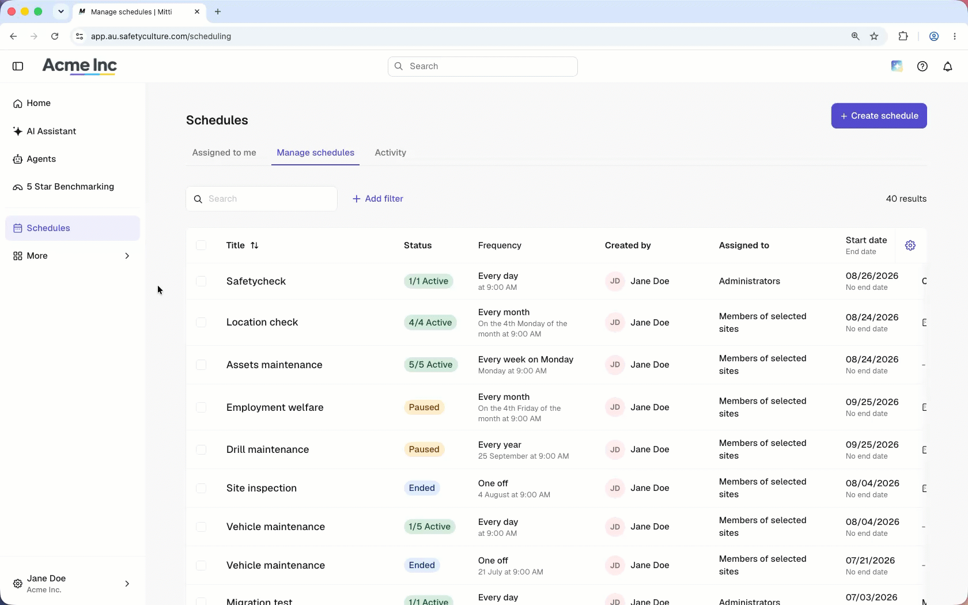Tick the Drill maintenance row checkbox
Screen dimensions: 968x605
[201, 449]
